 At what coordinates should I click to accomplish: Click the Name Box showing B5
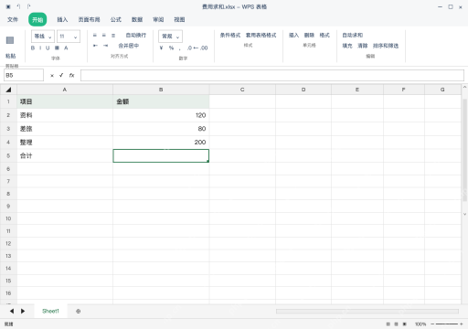point(24,75)
